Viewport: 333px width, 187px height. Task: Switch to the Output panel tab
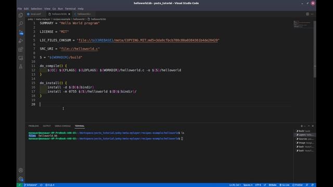click(47, 126)
